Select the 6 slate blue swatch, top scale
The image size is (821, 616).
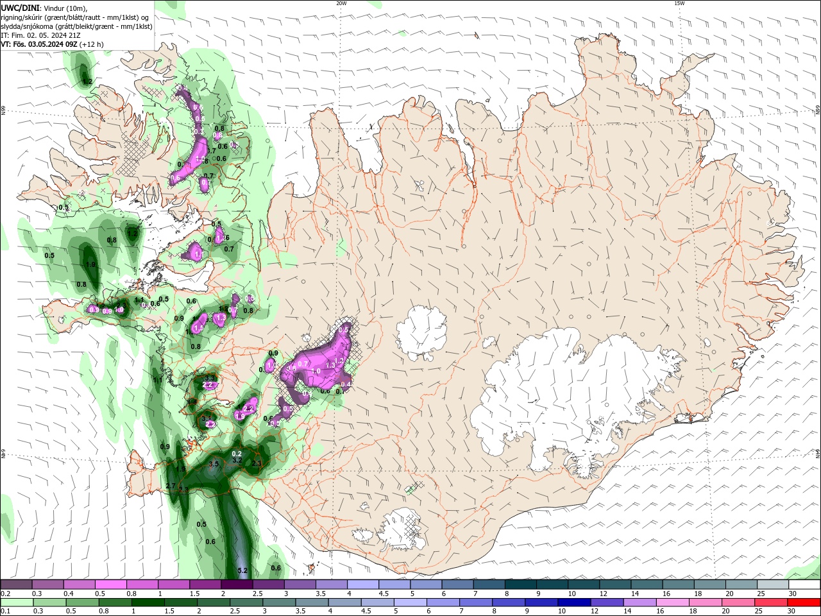[458, 585]
